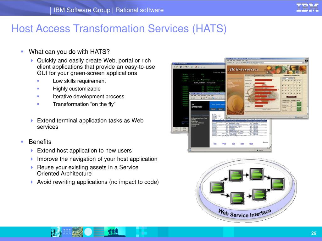This screenshot has width=322, height=241.
Task: Select the "Inventory Graph" tab in the screenshot
Action: (260, 76)
